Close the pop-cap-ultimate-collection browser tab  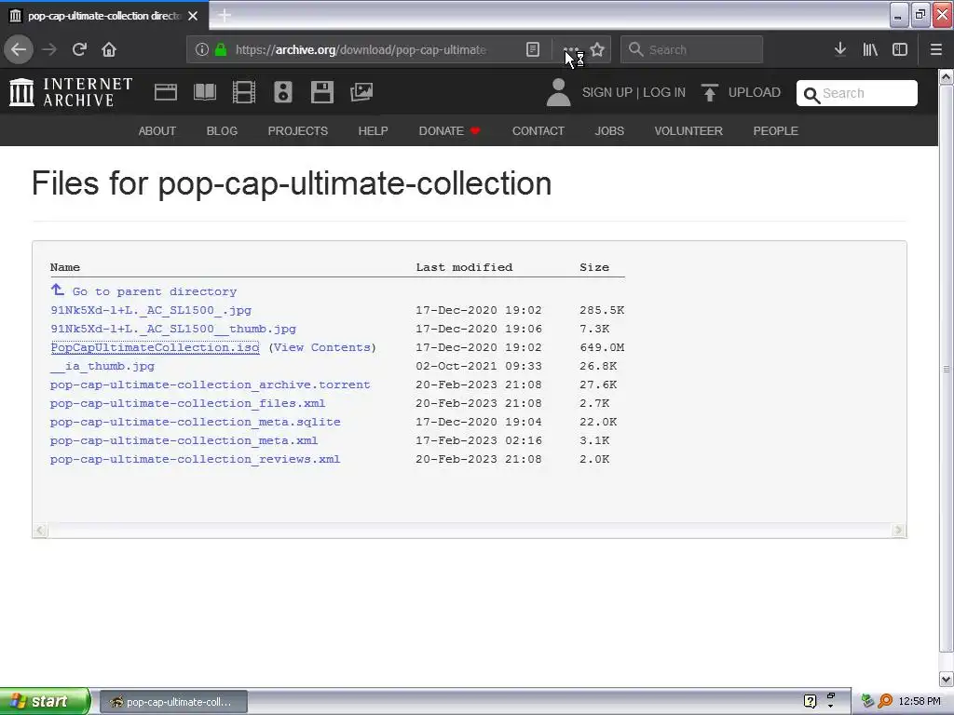pos(193,15)
